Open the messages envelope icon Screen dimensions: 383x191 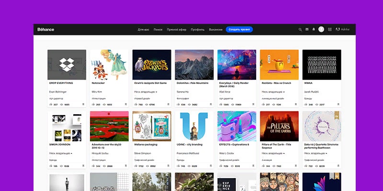pos(307,29)
